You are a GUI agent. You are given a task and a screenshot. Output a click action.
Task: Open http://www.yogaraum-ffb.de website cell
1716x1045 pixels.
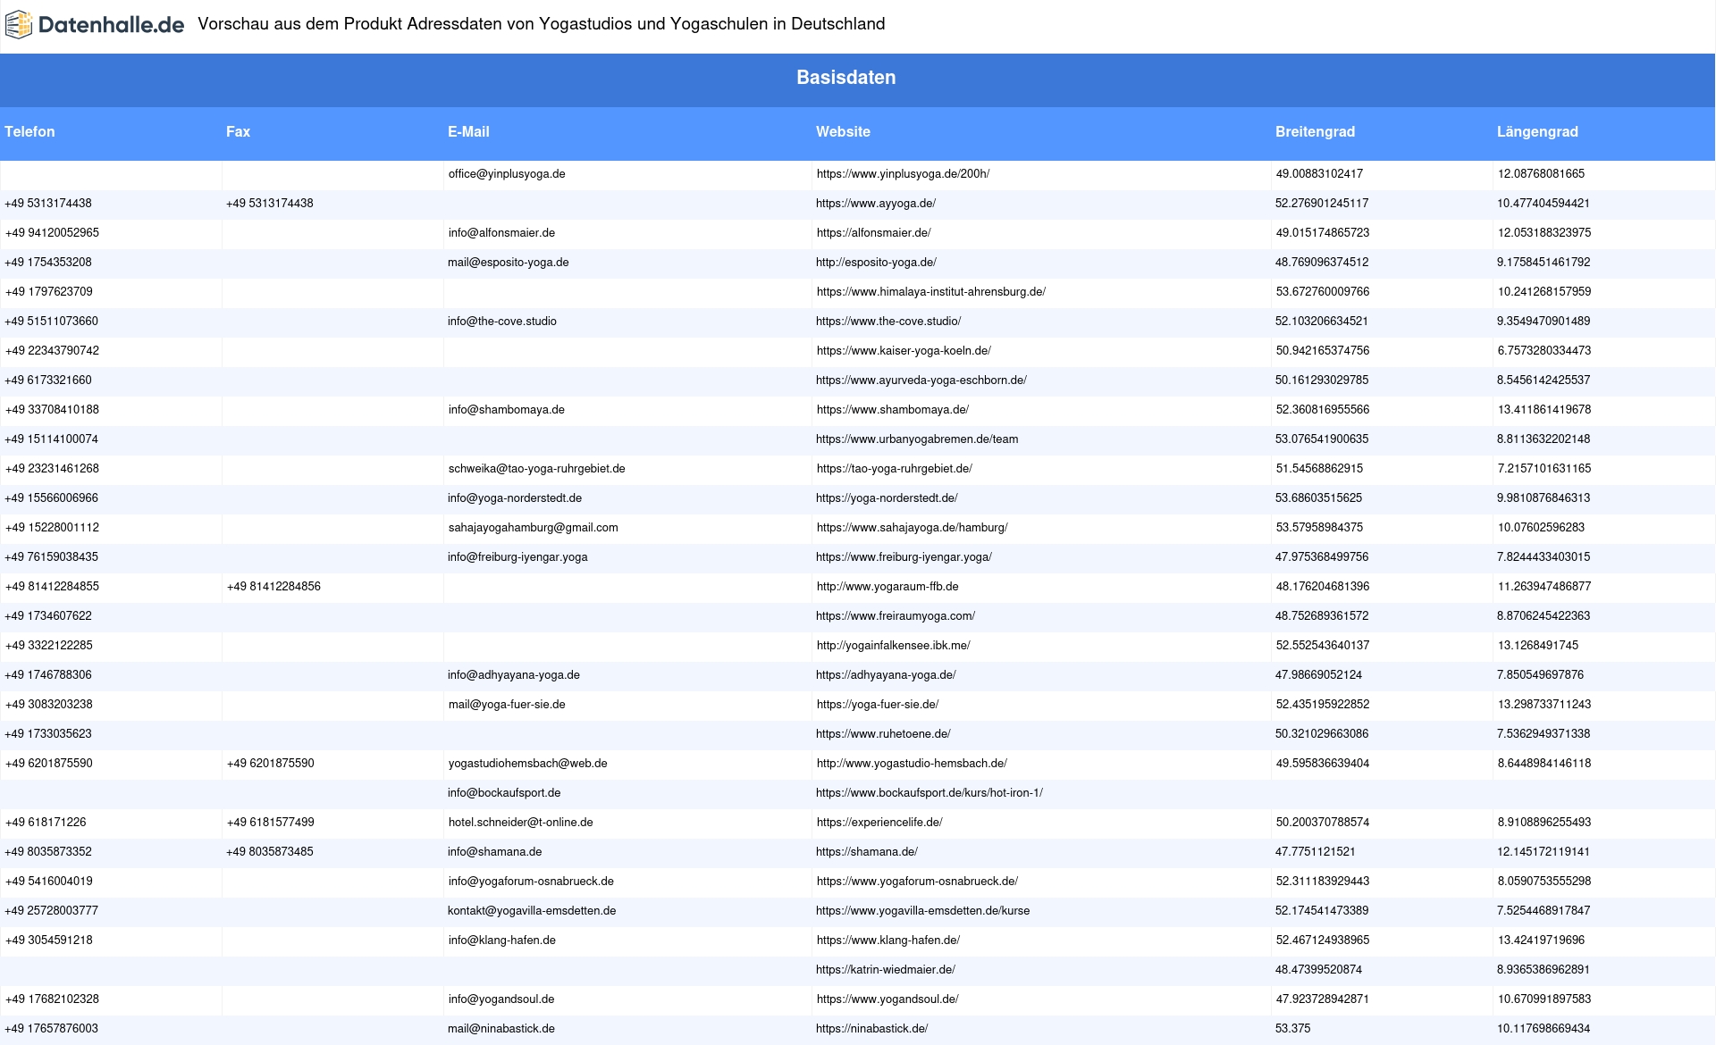[887, 587]
